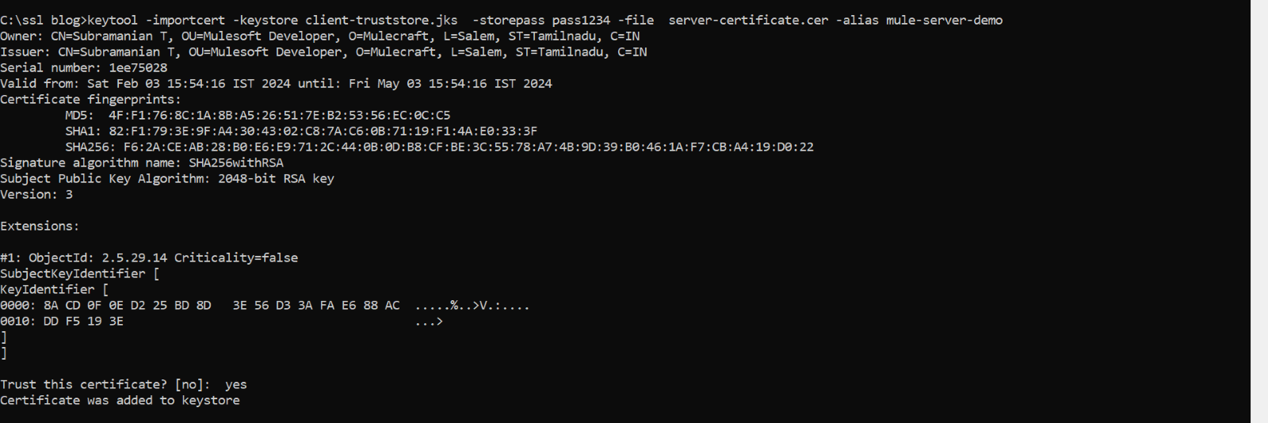This screenshot has width=1268, height=423.
Task: Click the 'Certificate was added to keystore' message
Action: tap(120, 401)
